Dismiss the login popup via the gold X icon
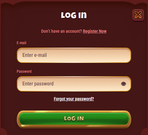This screenshot has width=148, height=135. point(138,15)
